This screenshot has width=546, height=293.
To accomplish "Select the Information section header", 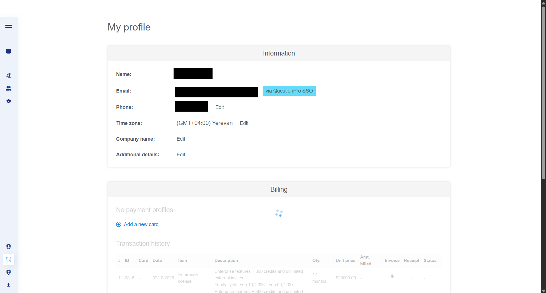I will 279,53.
